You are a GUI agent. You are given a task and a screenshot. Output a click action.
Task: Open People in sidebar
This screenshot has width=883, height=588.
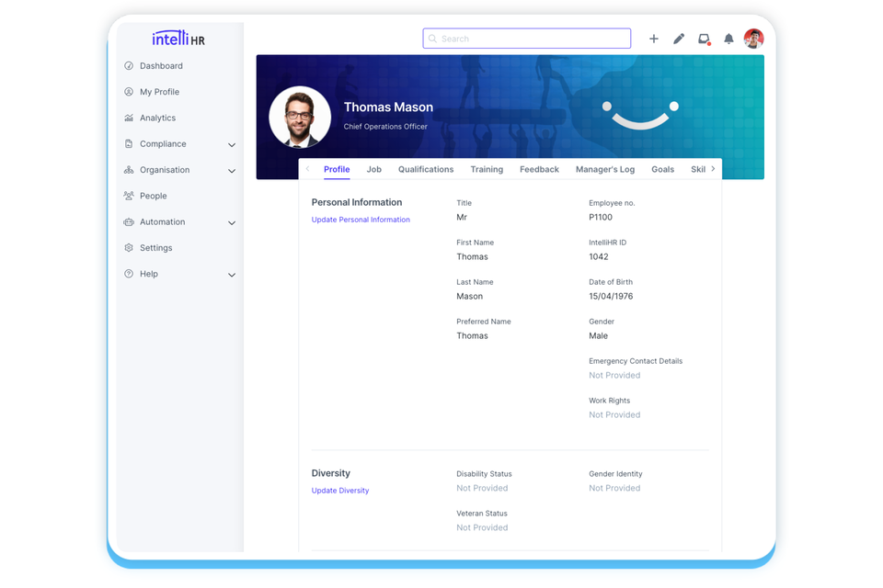click(154, 196)
